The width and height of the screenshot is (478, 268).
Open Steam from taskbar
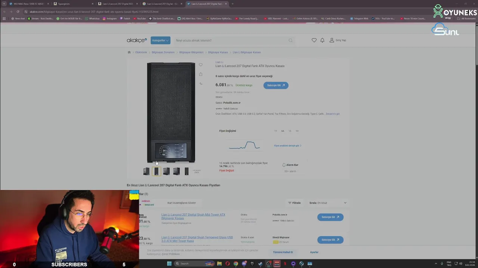click(260, 264)
